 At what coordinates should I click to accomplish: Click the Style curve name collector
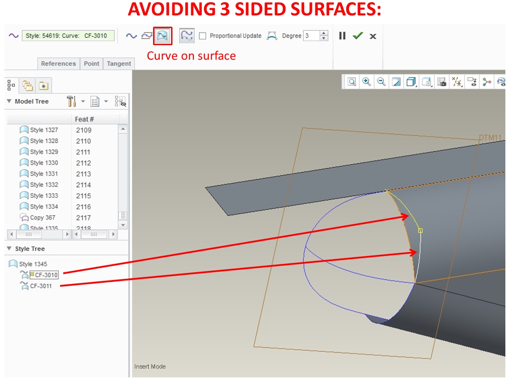click(68, 36)
